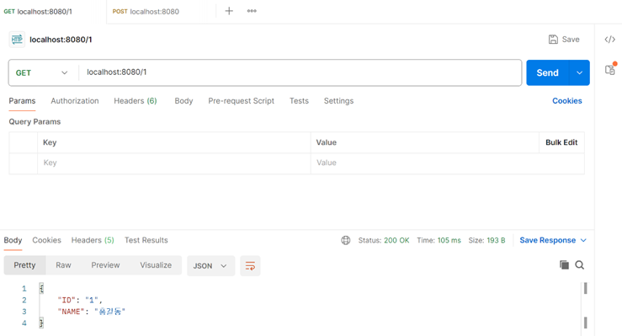Viewport: 622px width, 336px height.
Task: Copy the response with the clipboard icon
Action: (x=564, y=264)
